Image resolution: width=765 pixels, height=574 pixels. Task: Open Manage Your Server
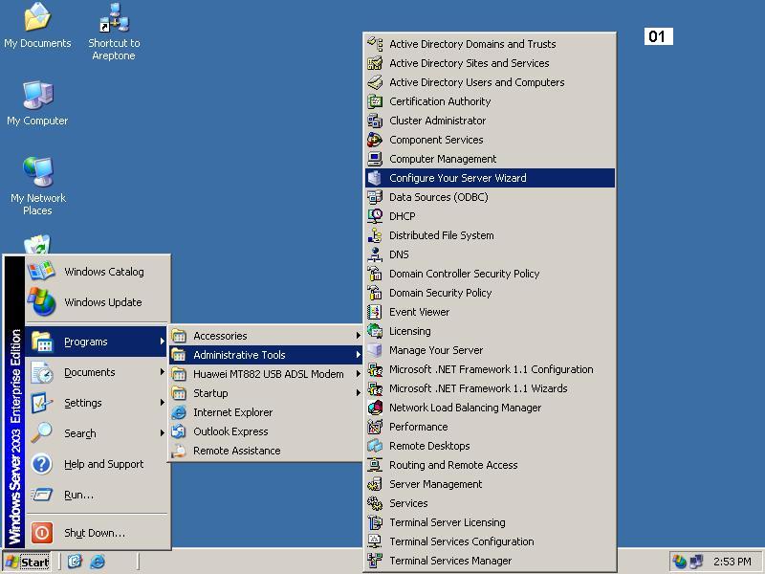pos(490,350)
